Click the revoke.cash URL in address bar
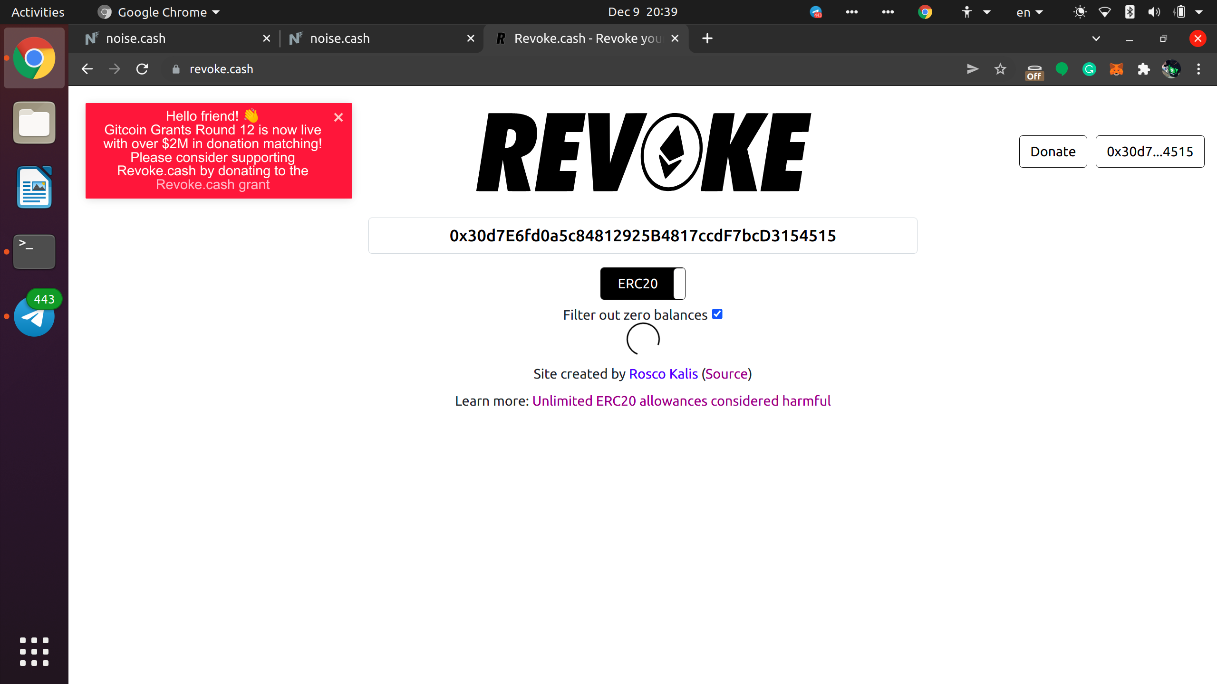Image resolution: width=1217 pixels, height=684 pixels. click(x=221, y=69)
